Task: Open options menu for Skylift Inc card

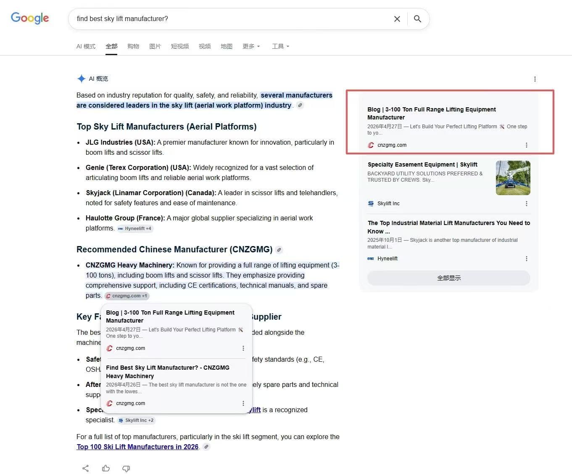Action: [526, 204]
